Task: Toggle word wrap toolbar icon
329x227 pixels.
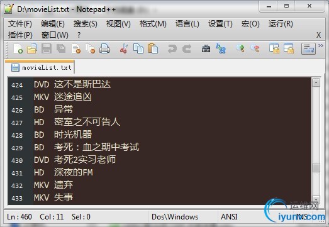Action: pos(308,49)
